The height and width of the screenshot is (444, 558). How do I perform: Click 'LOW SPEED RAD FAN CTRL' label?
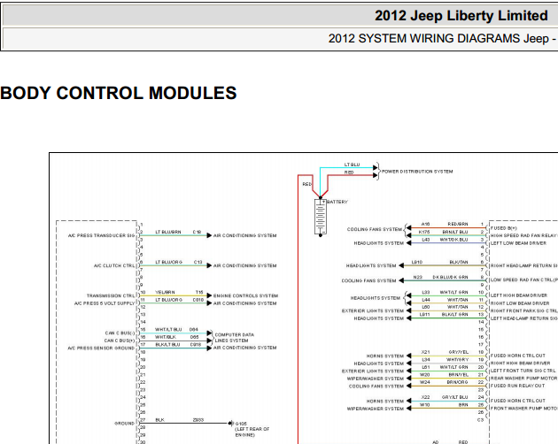(523, 280)
